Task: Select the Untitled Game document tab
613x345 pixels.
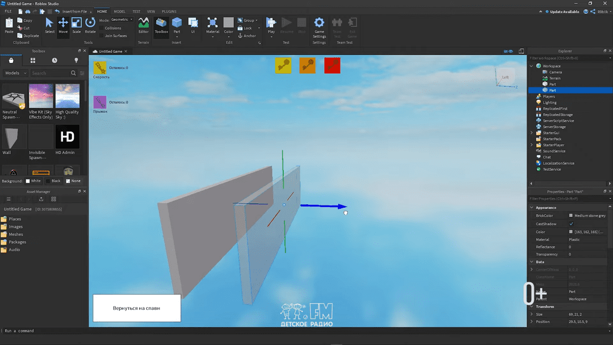Action: [110, 51]
